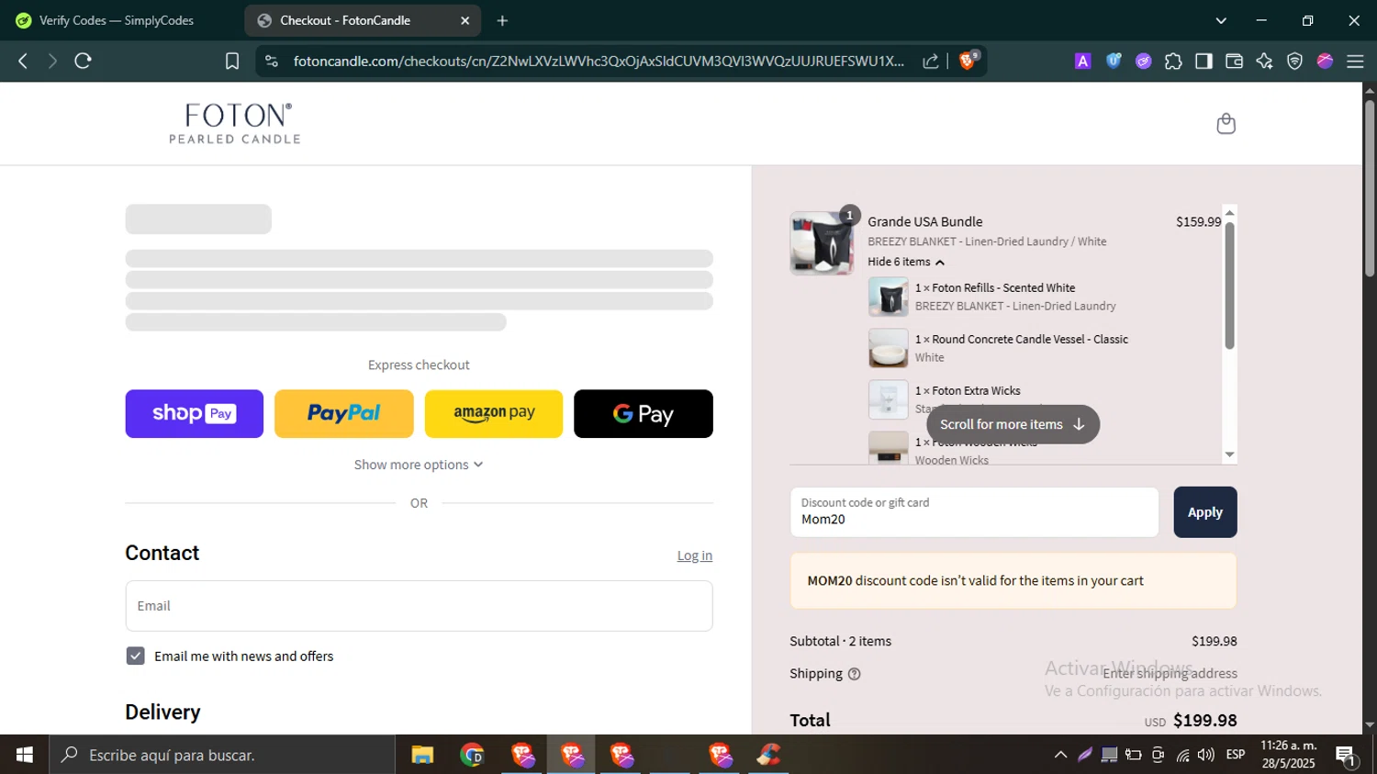Viewport: 1377px width, 774px height.
Task: Open the purple A extension
Action: (x=1083, y=61)
